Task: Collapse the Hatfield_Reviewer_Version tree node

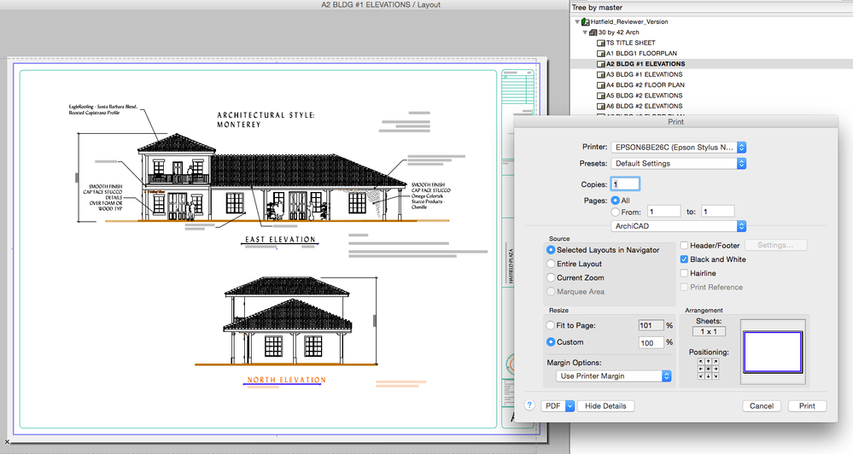Action: 579,21
